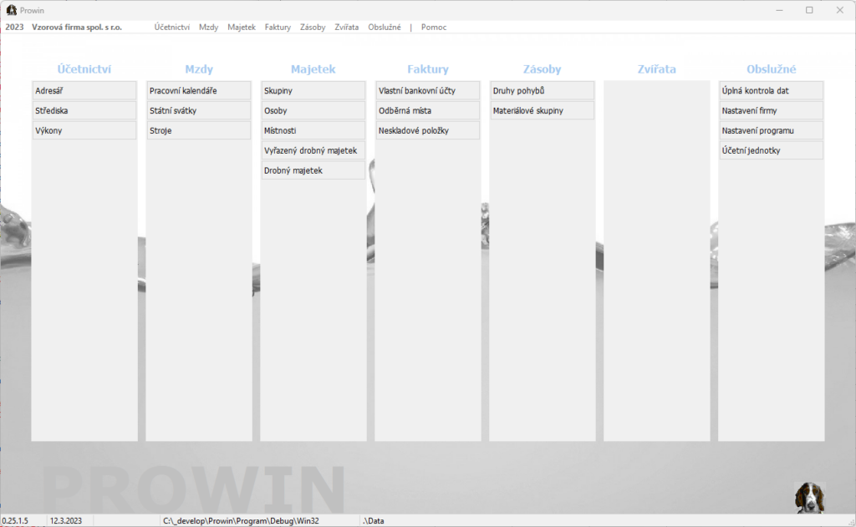Click the Mzdy column heading

tap(199, 69)
